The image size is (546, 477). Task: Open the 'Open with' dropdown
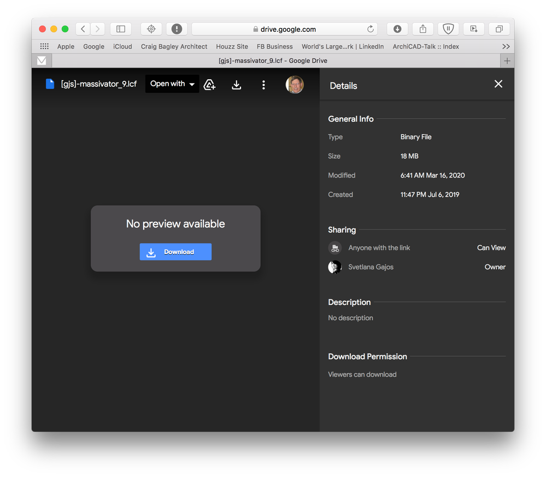click(172, 84)
